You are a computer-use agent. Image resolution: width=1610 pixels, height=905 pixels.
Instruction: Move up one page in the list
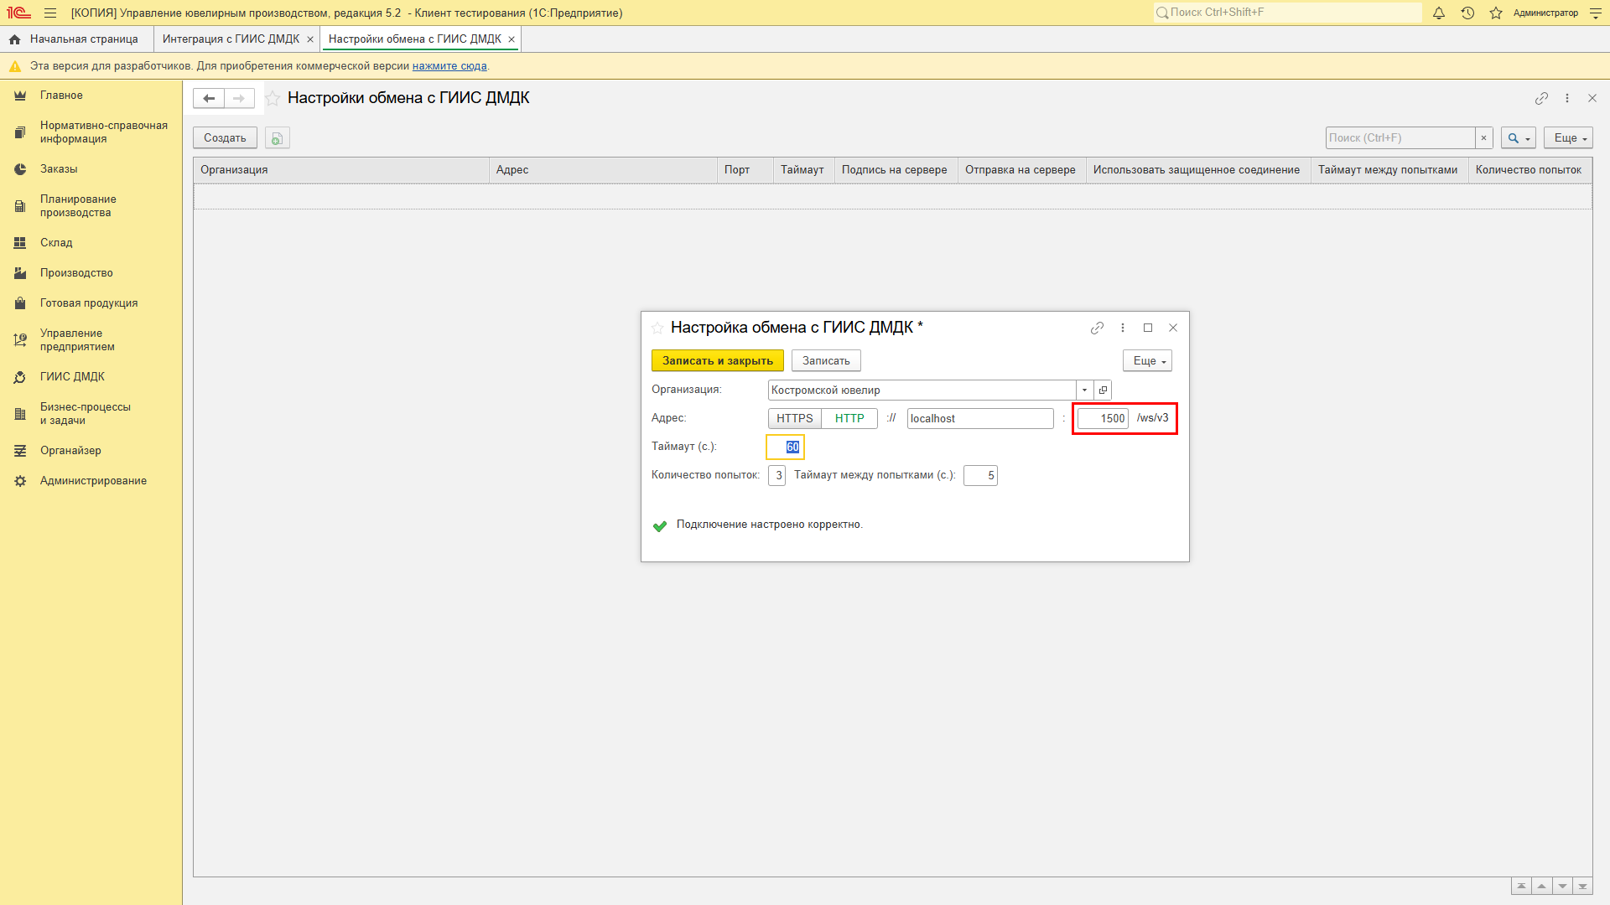point(1542,887)
